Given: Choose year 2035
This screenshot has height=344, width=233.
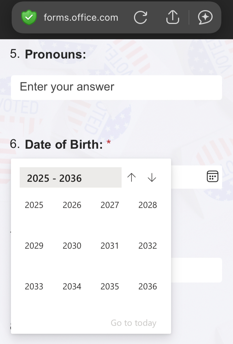Looking at the screenshot, I should pos(110,287).
